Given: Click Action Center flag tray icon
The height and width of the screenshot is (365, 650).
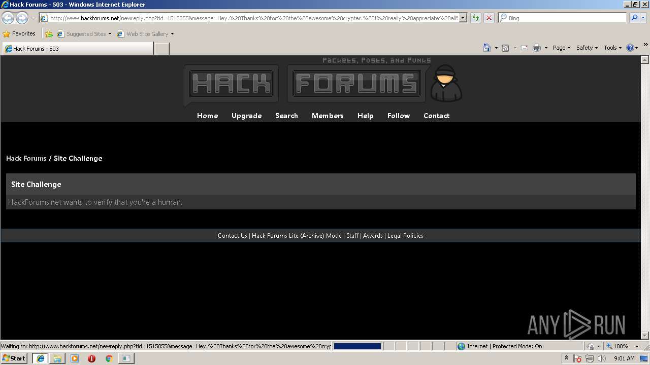Looking at the screenshot, I should click(578, 358).
